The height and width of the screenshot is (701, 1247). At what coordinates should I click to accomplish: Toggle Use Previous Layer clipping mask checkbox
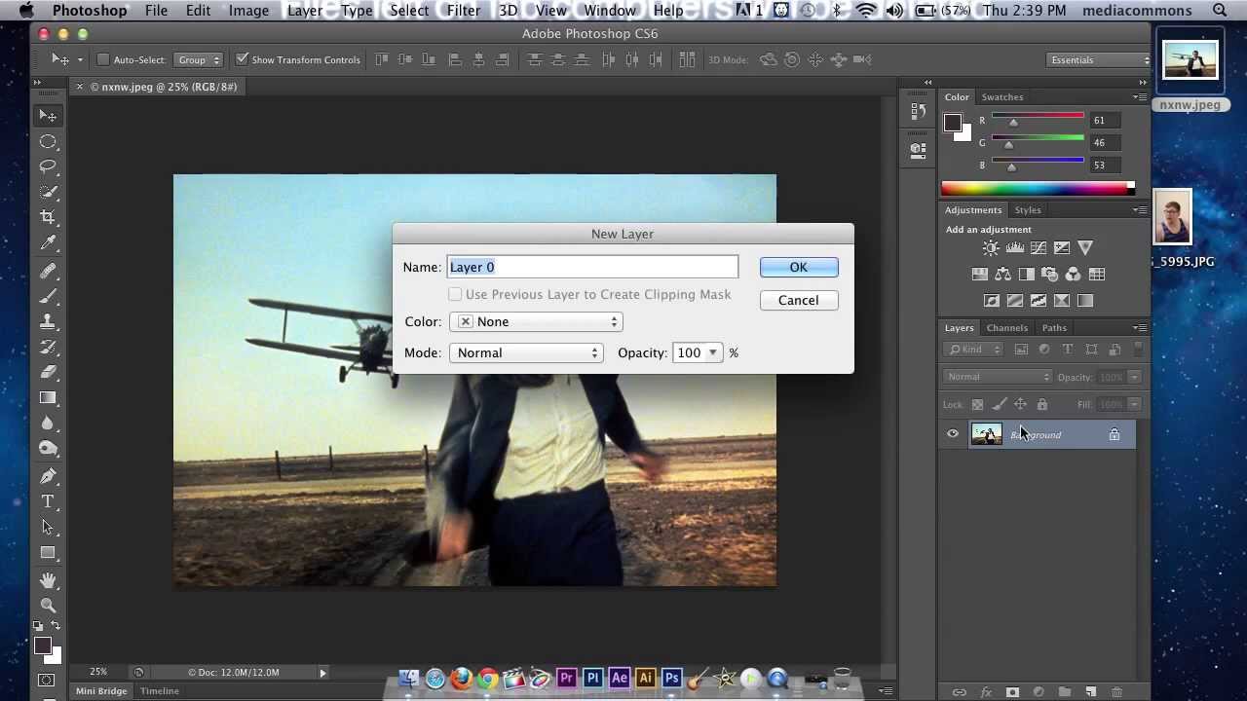(x=455, y=294)
